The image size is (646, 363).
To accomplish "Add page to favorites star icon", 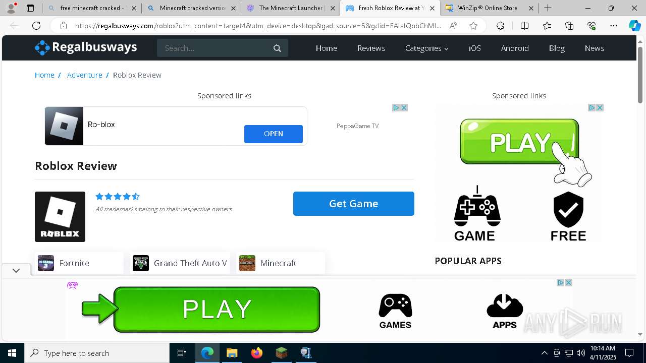I will tap(473, 26).
